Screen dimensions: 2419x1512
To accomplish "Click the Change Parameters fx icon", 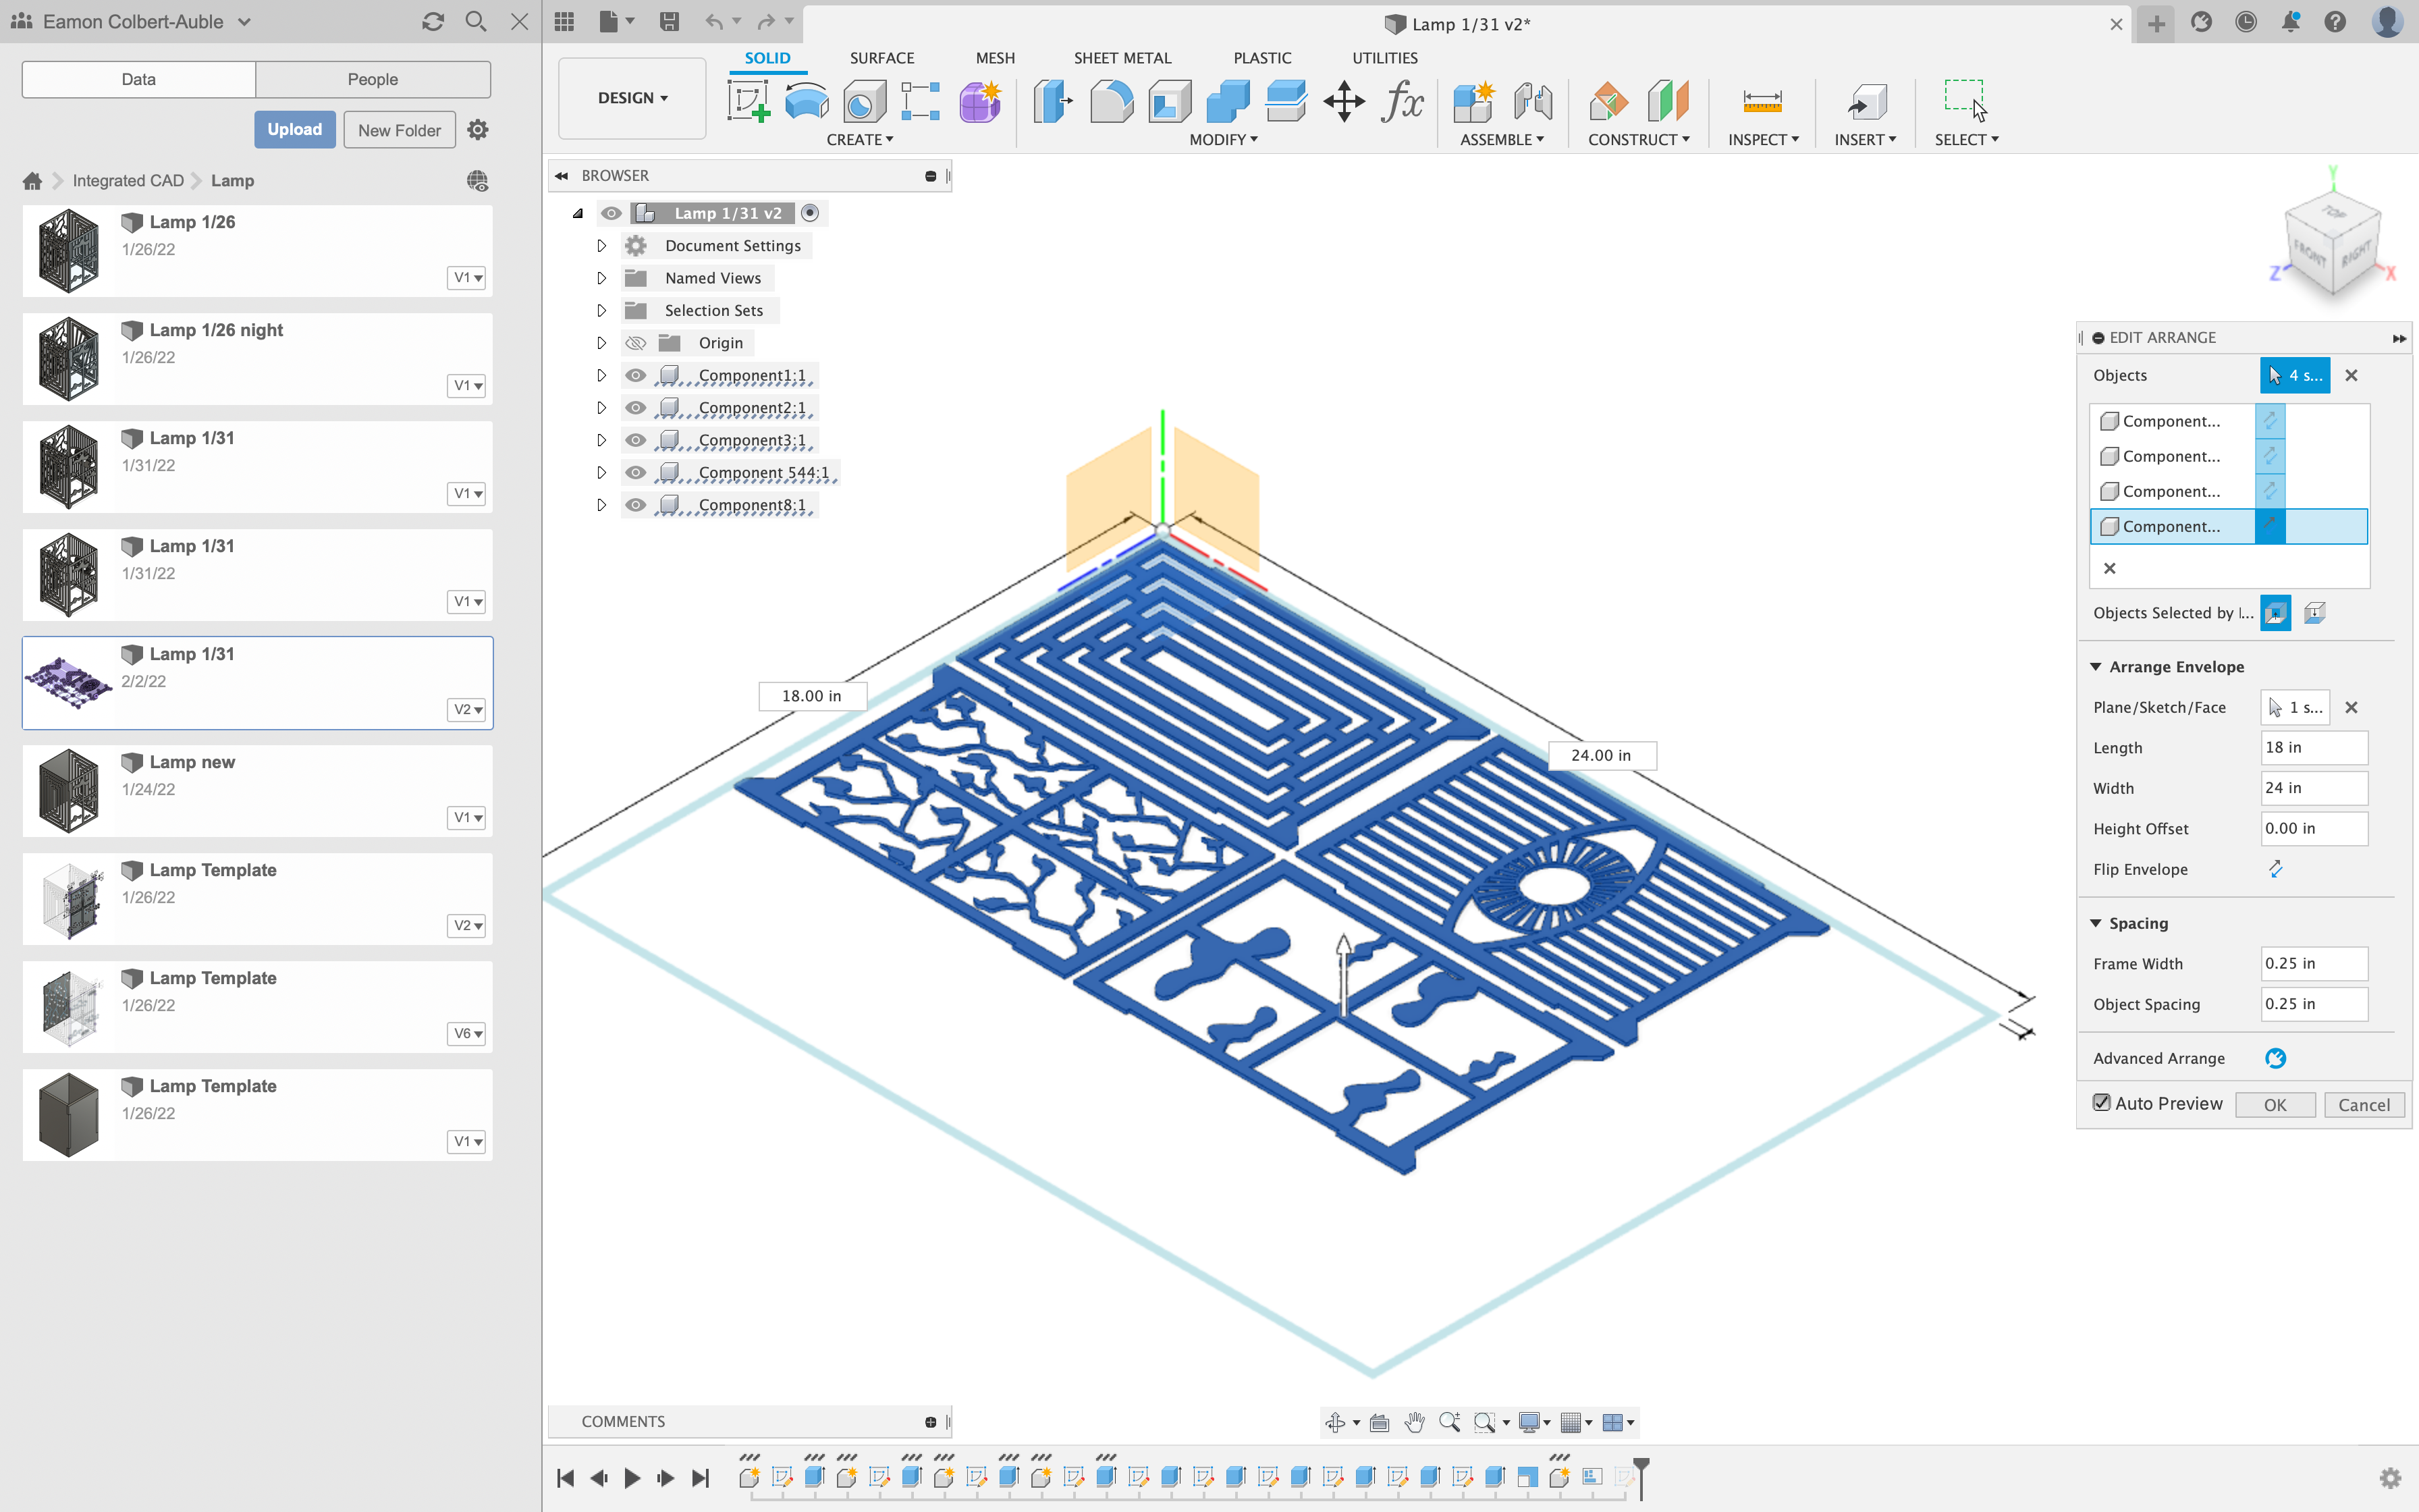I will click(1401, 102).
